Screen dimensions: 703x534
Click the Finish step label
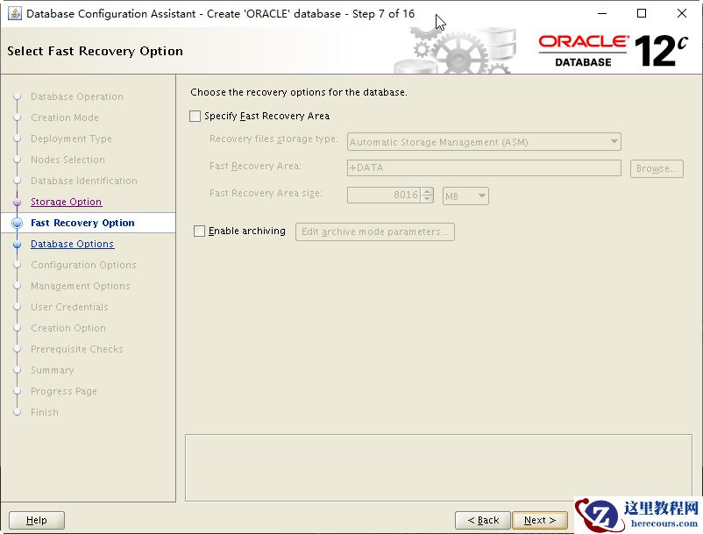(x=45, y=412)
